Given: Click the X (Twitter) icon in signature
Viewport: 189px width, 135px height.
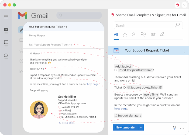Looking at the screenshot, I should 60,123.
